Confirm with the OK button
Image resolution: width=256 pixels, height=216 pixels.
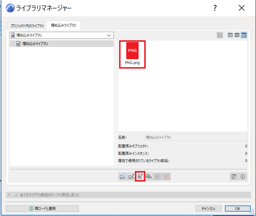pos(238,208)
